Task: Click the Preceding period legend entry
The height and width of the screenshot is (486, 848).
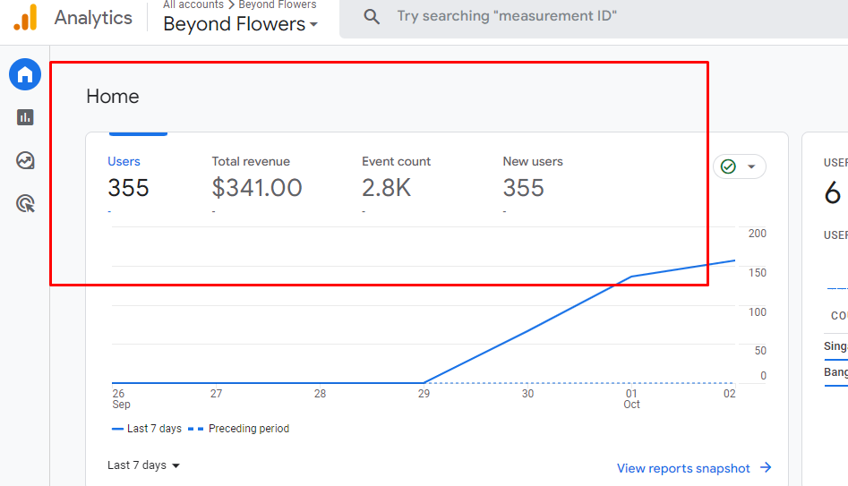Action: click(x=238, y=429)
